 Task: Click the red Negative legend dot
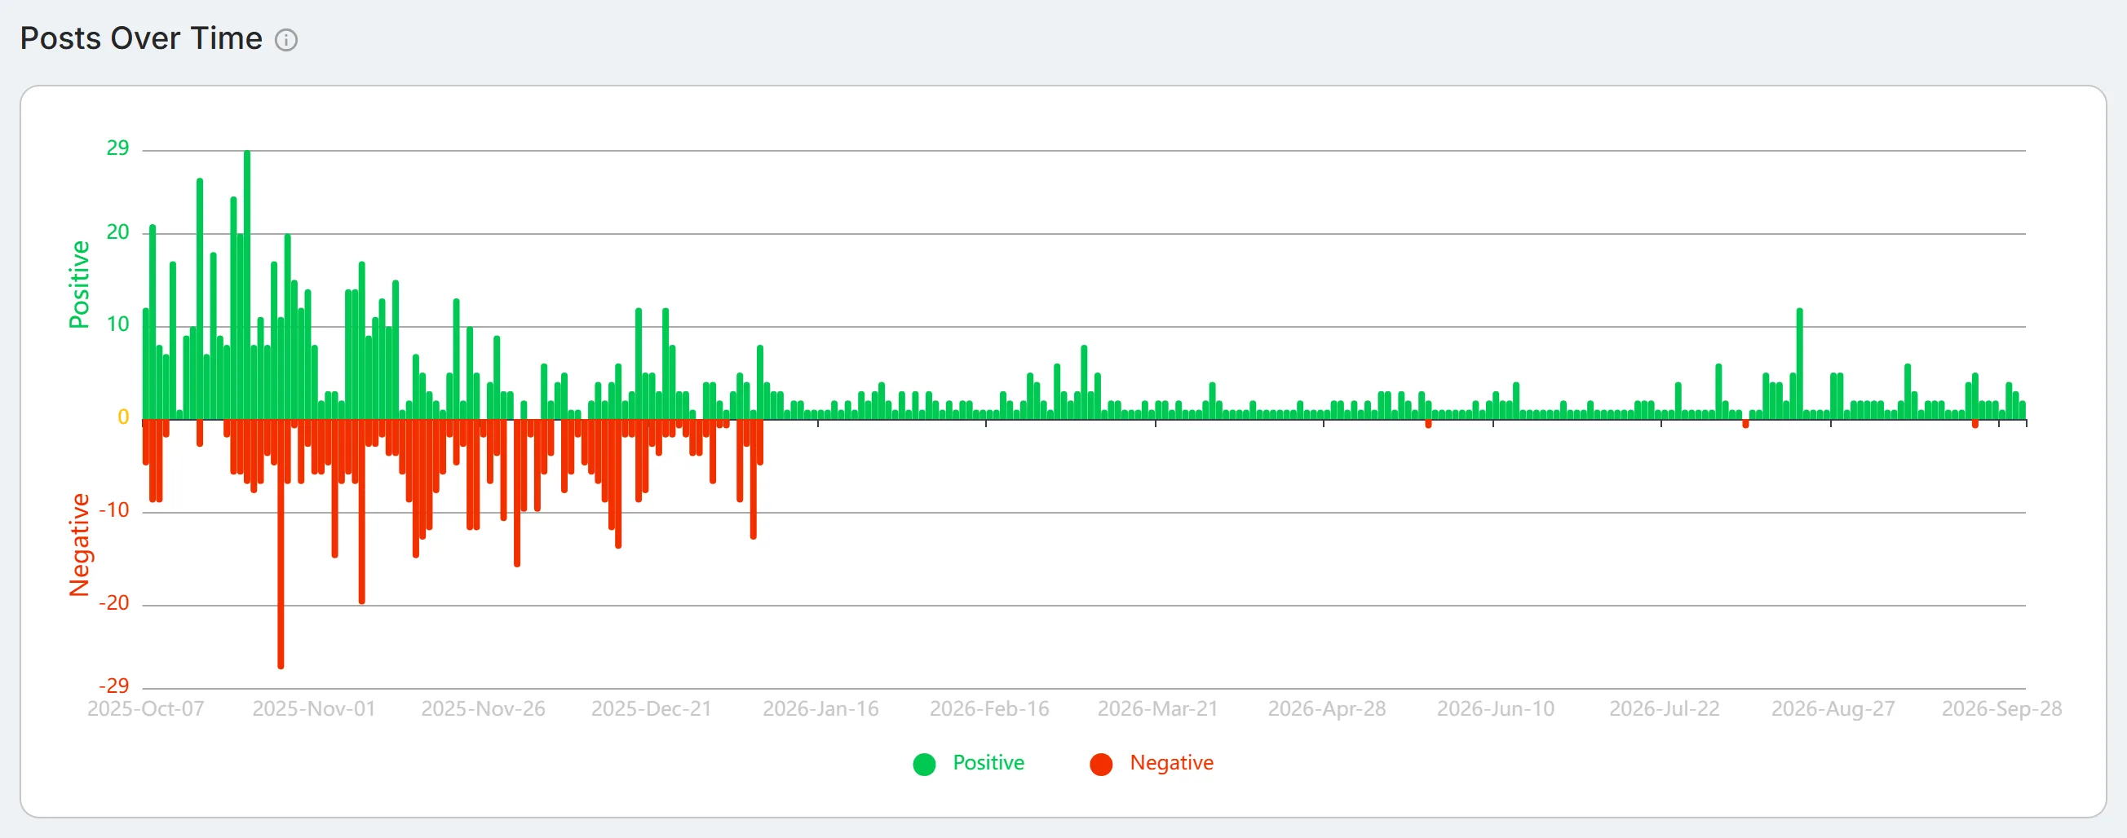coord(1101,764)
